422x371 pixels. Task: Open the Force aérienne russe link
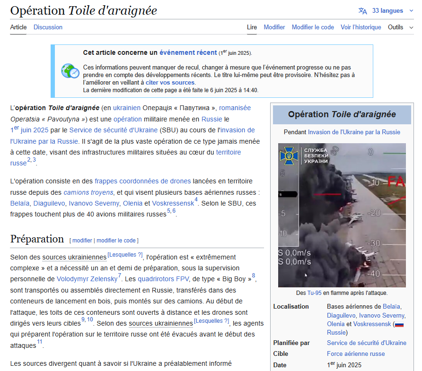356,354
